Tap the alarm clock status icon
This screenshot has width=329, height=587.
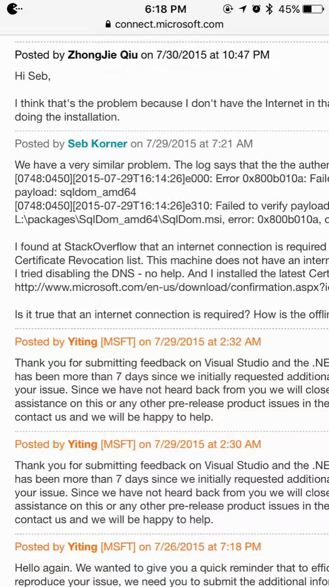[x=256, y=9]
